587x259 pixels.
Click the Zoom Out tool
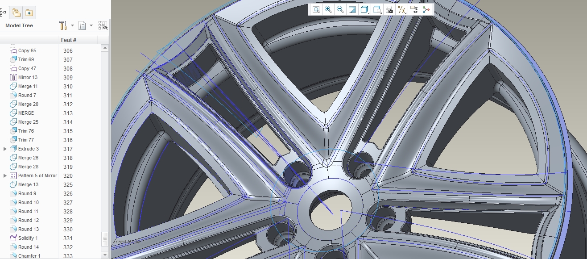click(340, 9)
